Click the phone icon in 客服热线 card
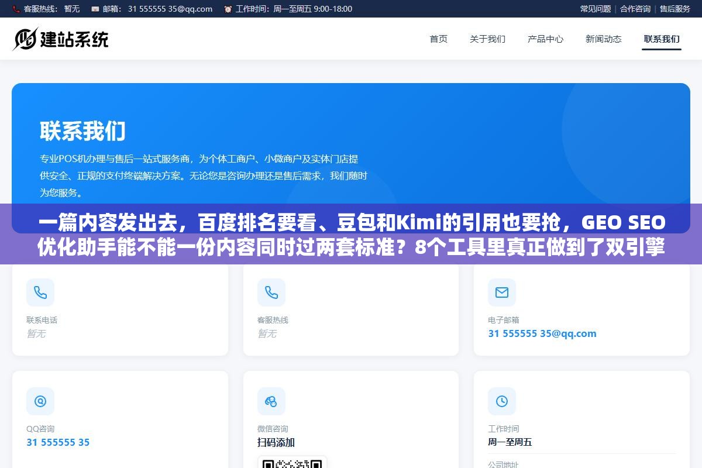Screen dimensions: 702x468 point(271,292)
